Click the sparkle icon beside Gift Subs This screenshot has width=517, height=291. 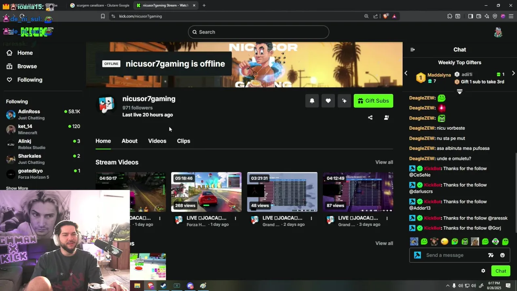click(344, 101)
